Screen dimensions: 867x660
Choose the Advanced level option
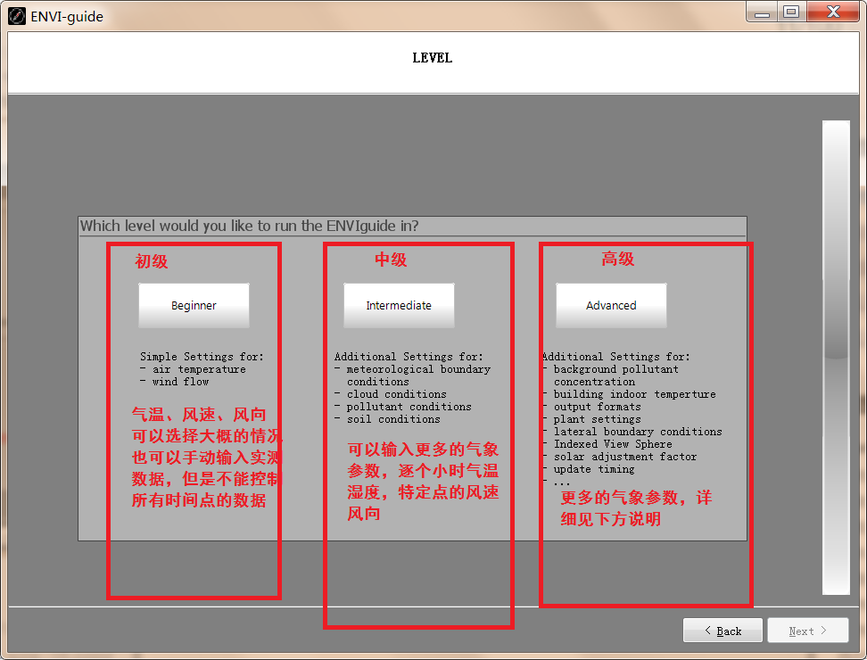tap(610, 305)
